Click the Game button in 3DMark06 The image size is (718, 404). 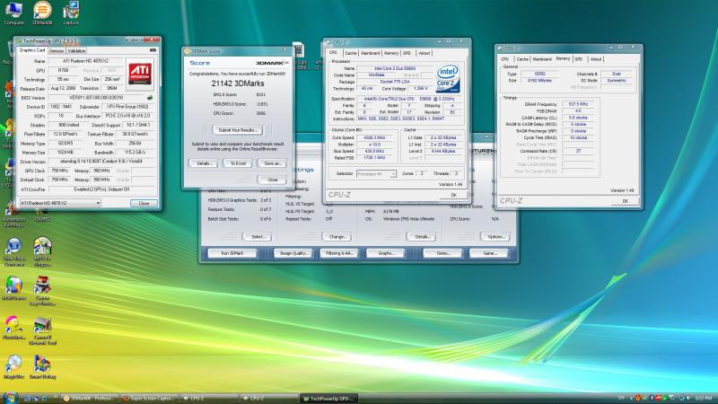(x=489, y=253)
